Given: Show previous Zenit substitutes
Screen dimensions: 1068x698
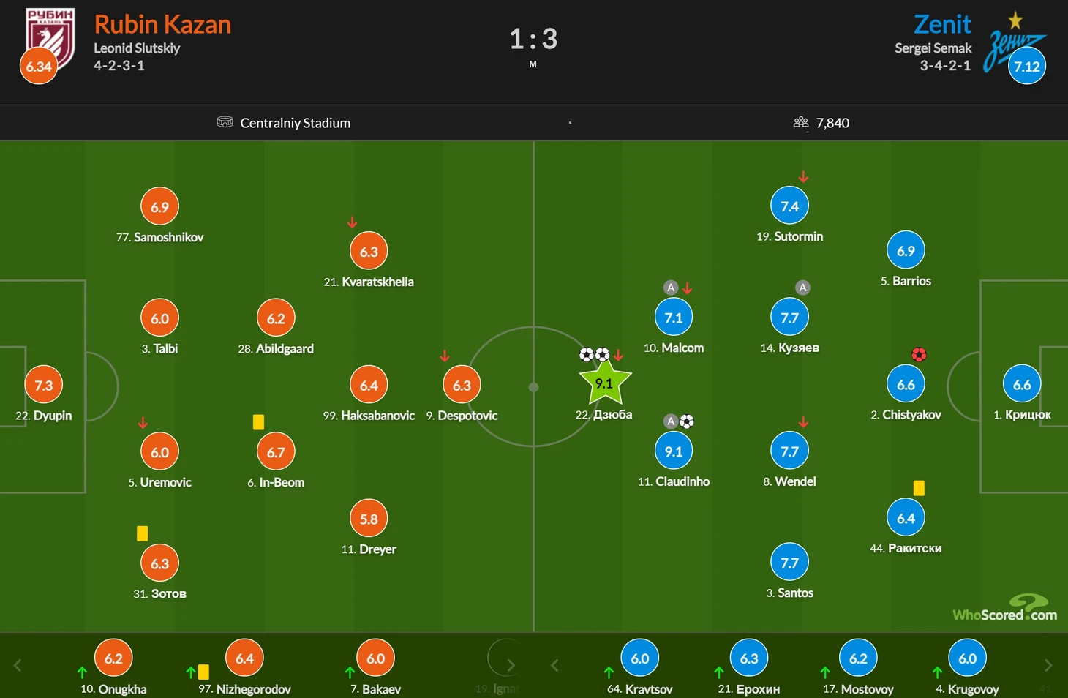Looking at the screenshot, I should pyautogui.click(x=554, y=665).
